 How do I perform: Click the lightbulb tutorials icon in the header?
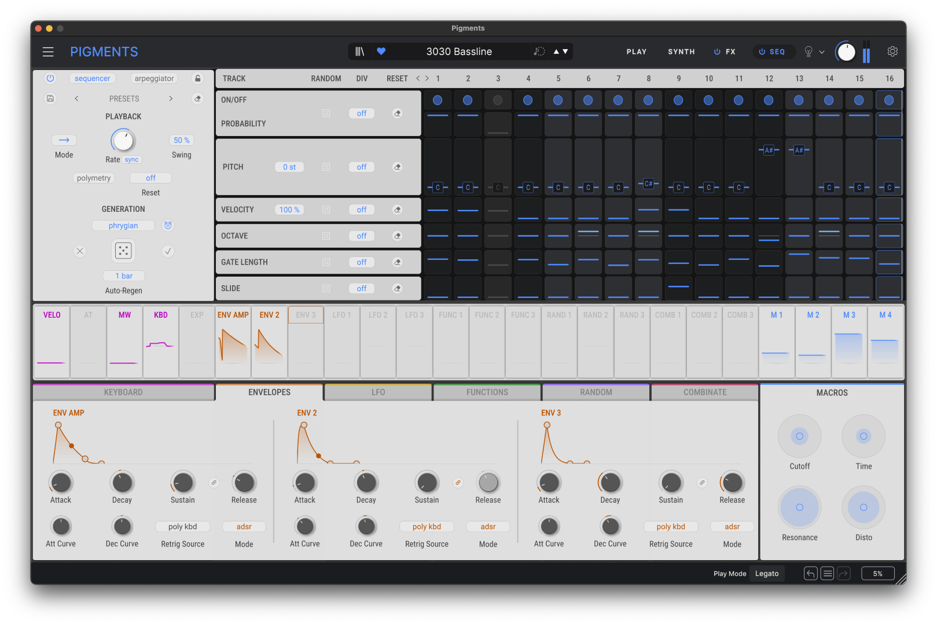point(807,52)
